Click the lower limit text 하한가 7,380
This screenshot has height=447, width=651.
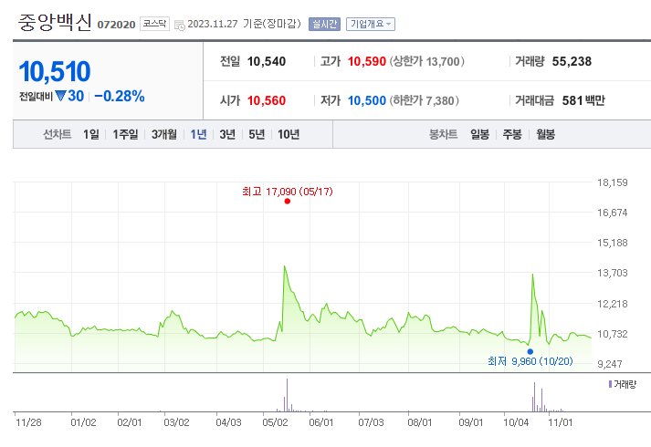[x=424, y=100]
